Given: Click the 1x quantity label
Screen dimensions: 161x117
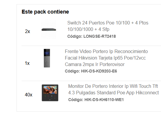Looking at the screenshot, I should point(27,63).
